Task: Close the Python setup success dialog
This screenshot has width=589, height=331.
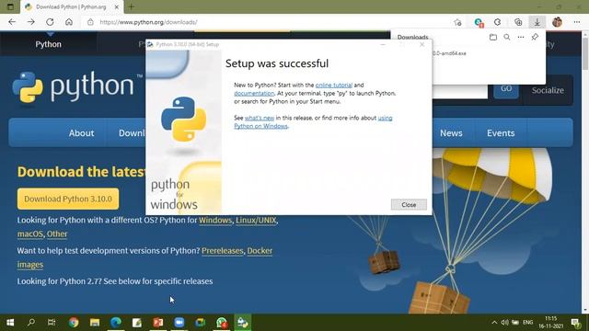Action: click(x=409, y=204)
